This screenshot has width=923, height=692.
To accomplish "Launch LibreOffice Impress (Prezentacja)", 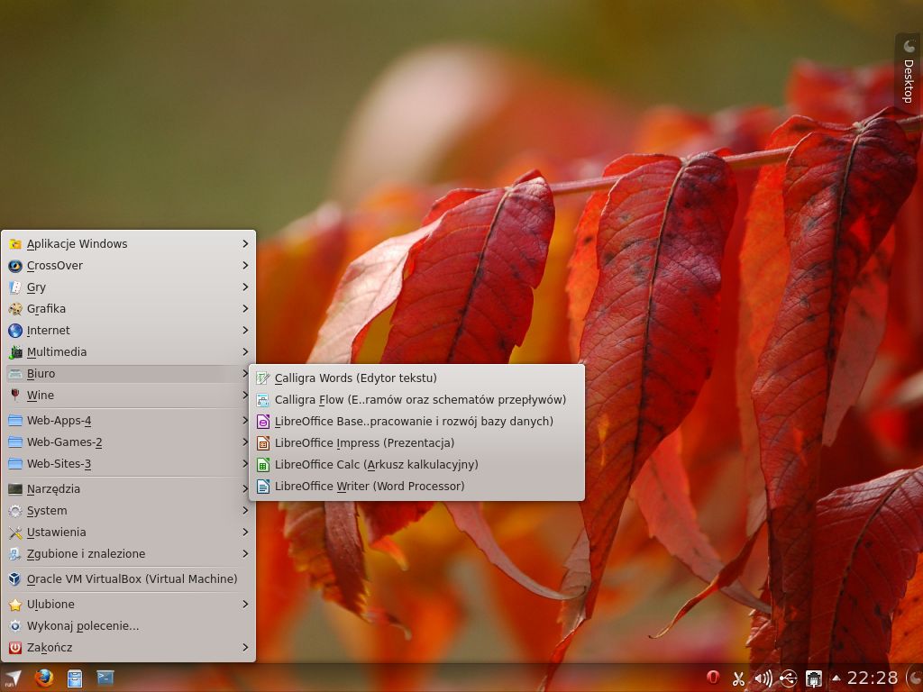I will point(416,443).
